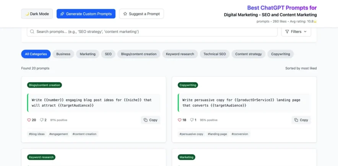Thumbs down the persuasive copy prompt
Screen dimensions: 338x166
pyautogui.click(x=192, y=120)
